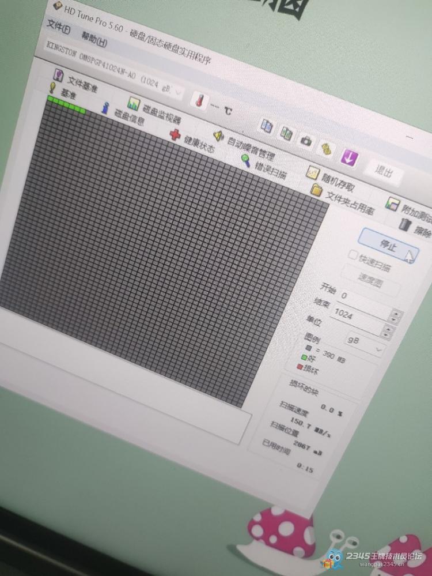432x576 pixels.
Task: Click the copy screenshot to clipboard icon
Action: tap(286, 133)
